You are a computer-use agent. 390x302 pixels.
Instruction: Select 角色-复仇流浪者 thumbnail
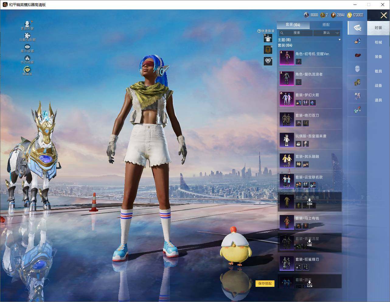click(x=287, y=78)
